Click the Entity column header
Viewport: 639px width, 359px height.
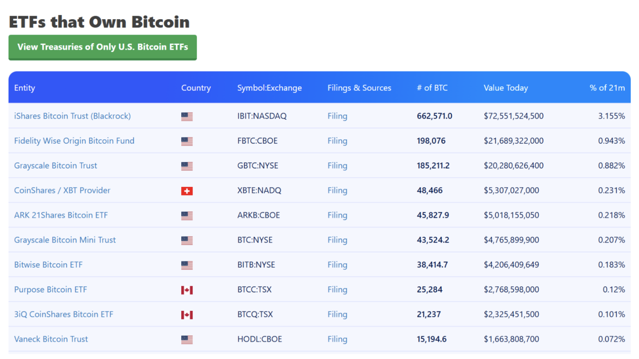point(25,88)
